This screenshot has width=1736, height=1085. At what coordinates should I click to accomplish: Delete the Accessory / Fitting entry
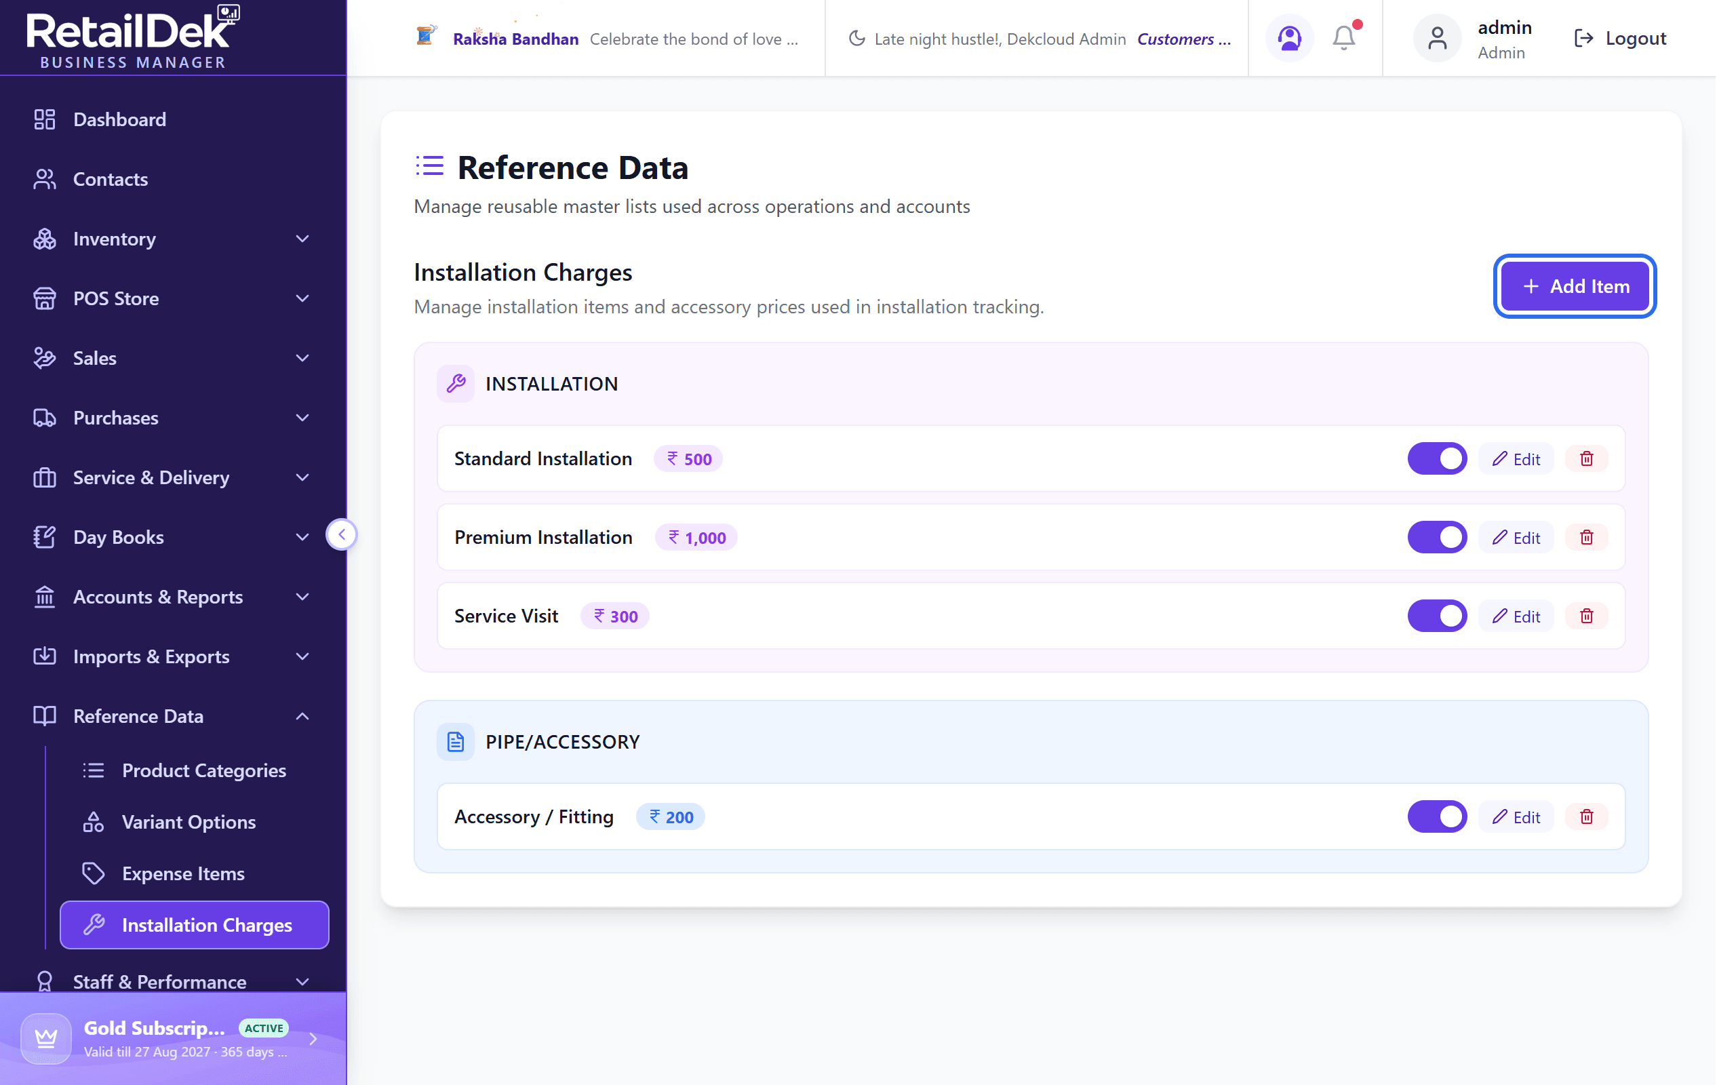[1586, 816]
